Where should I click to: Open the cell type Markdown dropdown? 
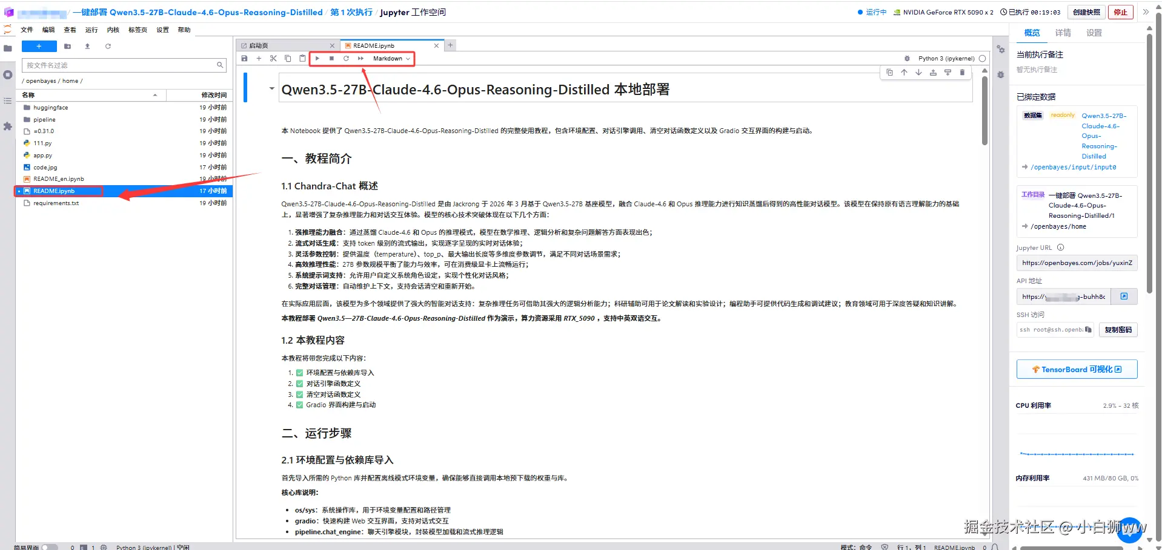tap(391, 59)
